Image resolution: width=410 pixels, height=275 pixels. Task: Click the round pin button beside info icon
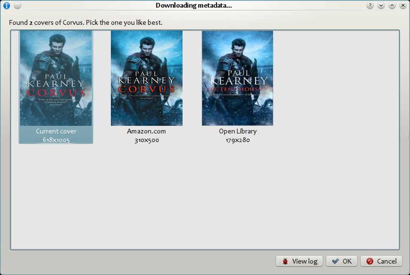click(x=18, y=5)
